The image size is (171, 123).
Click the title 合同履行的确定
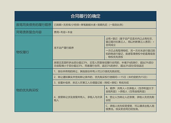click(x=85, y=16)
